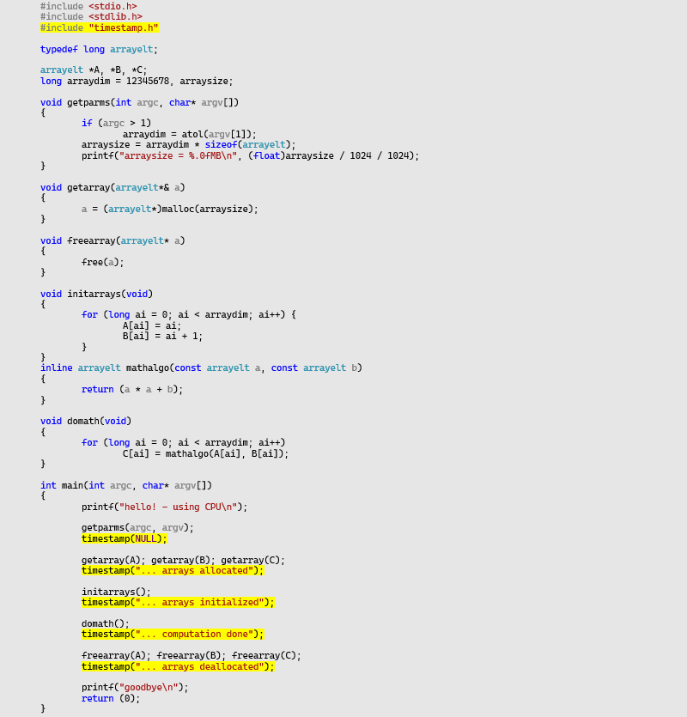This screenshot has height=717, width=687.
Task: Click the highlighted timestamp(NULL); line
Action: tap(125, 538)
